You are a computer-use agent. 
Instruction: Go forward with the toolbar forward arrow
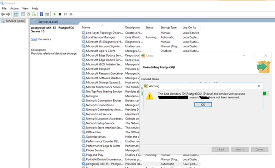pyautogui.click(x=8, y=14)
